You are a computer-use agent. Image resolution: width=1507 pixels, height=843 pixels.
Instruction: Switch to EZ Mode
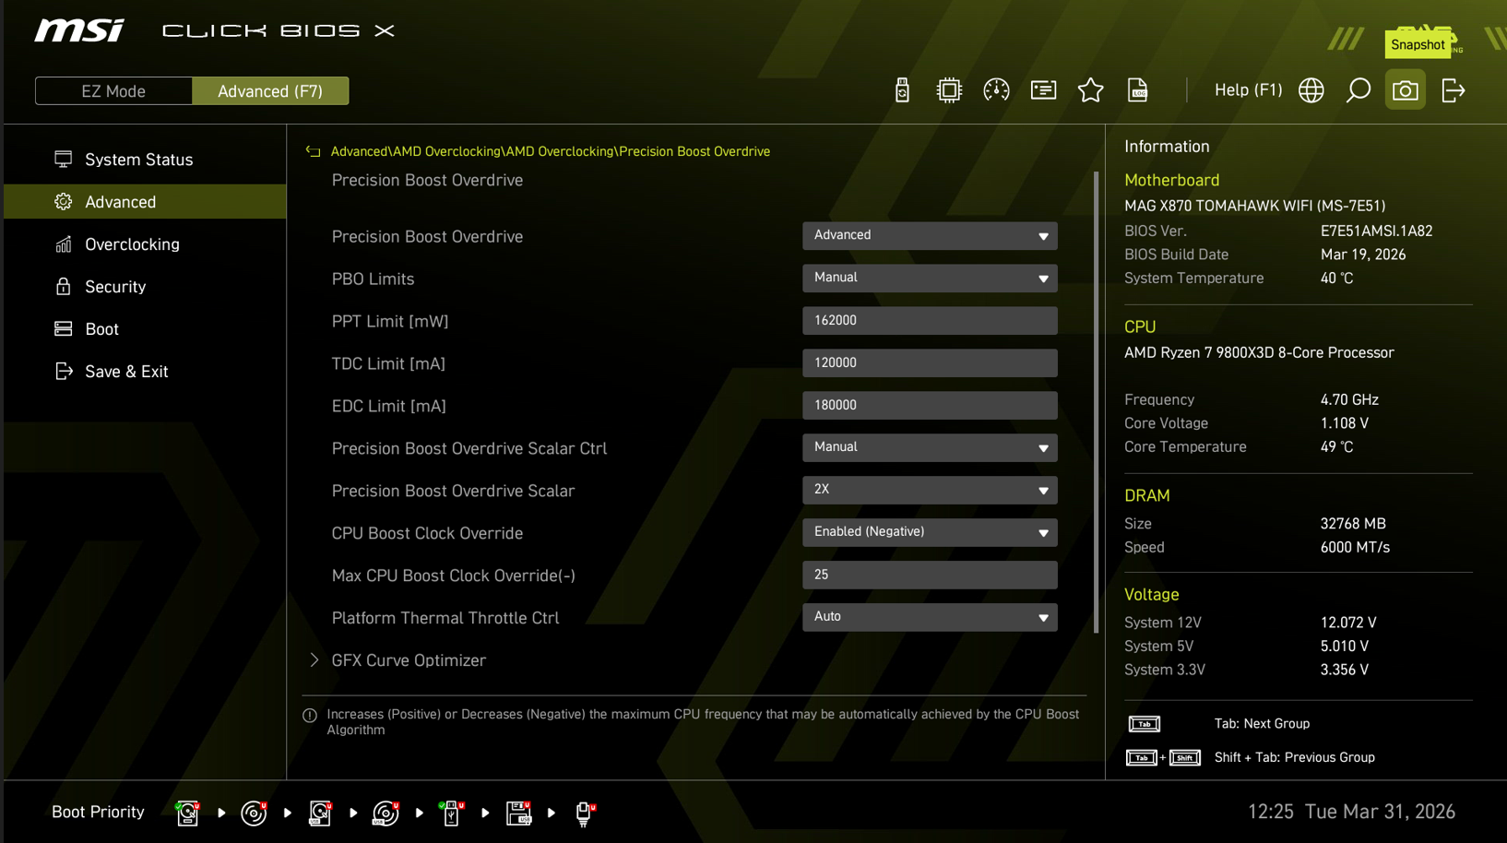[113, 91]
